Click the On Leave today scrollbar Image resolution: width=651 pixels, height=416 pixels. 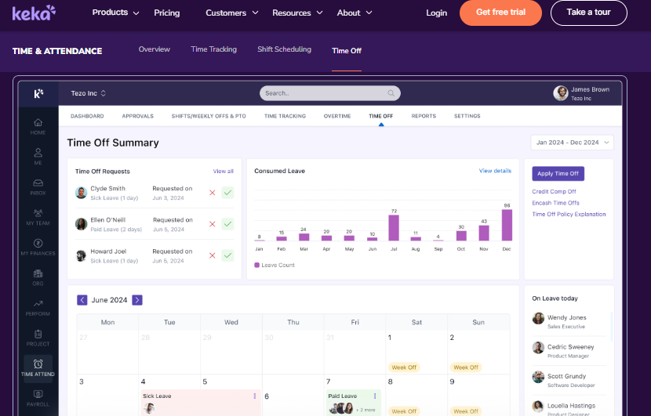(x=611, y=327)
